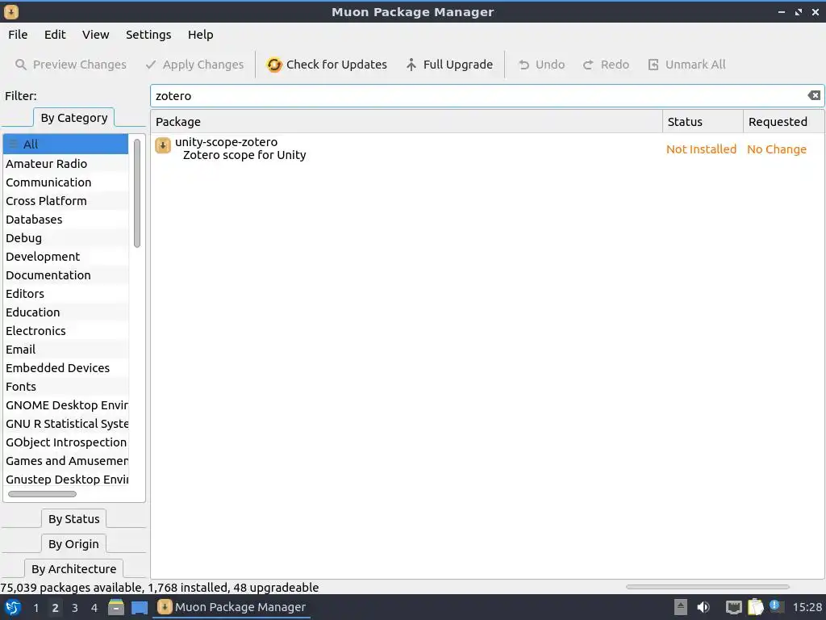This screenshot has height=620, width=826.
Task: Select the Development category
Action: tap(66, 256)
